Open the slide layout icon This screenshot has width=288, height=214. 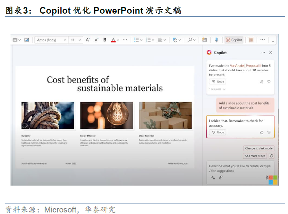[x=15, y=40]
